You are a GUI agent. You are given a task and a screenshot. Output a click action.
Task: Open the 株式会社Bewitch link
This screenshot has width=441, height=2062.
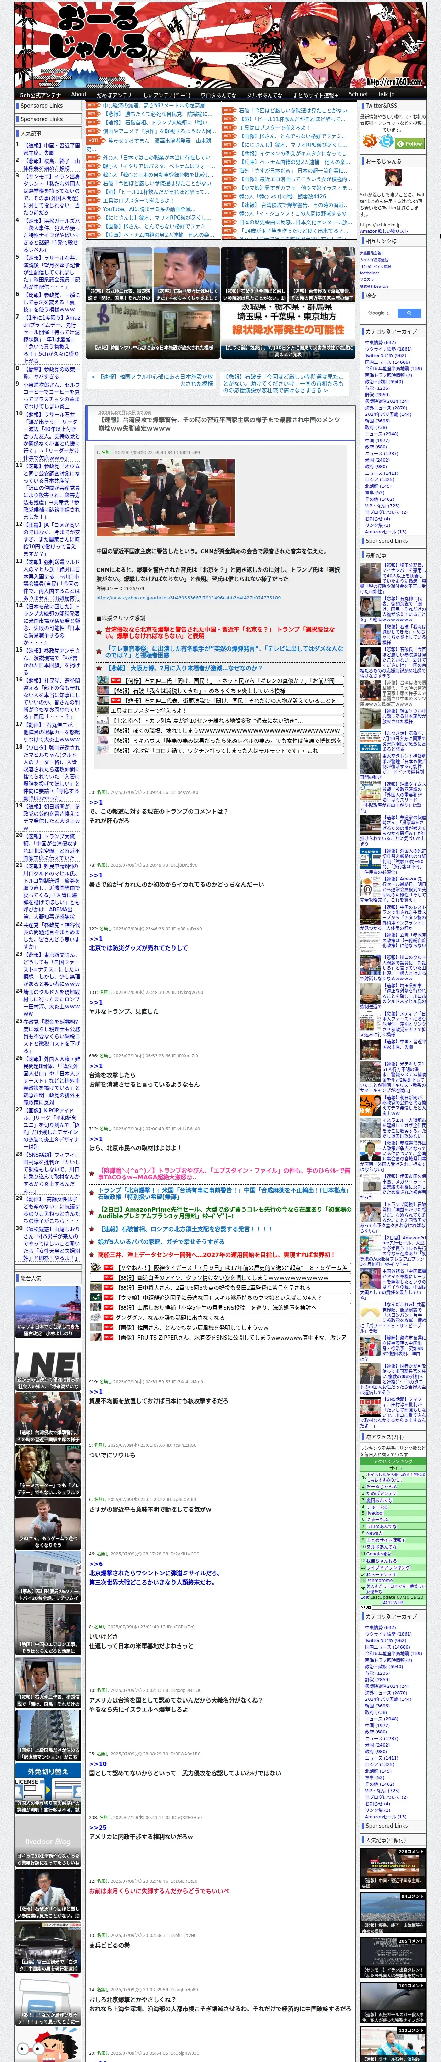373,286
